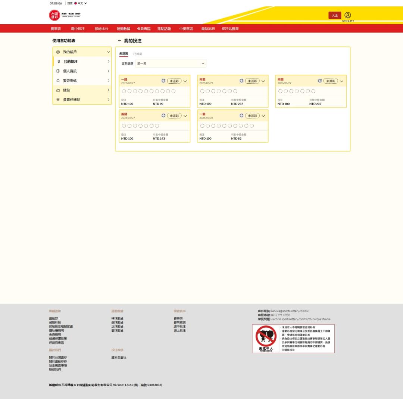Open the footer link 運動部
Image resolution: width=403 pixels, height=399 pixels.
(53, 318)
